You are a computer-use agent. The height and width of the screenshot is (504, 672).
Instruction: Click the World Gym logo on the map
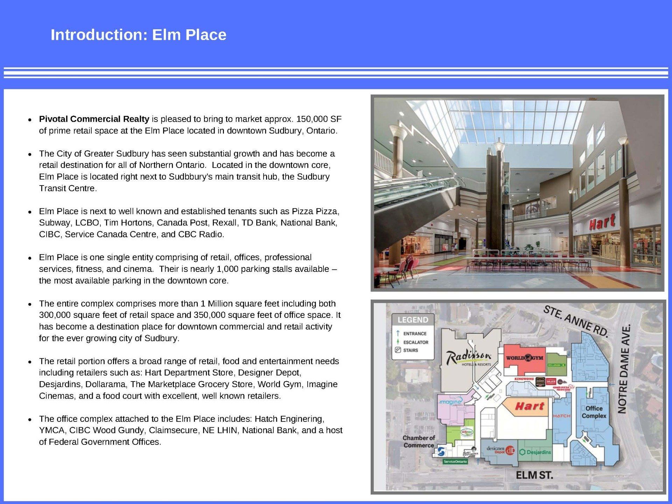tap(525, 358)
